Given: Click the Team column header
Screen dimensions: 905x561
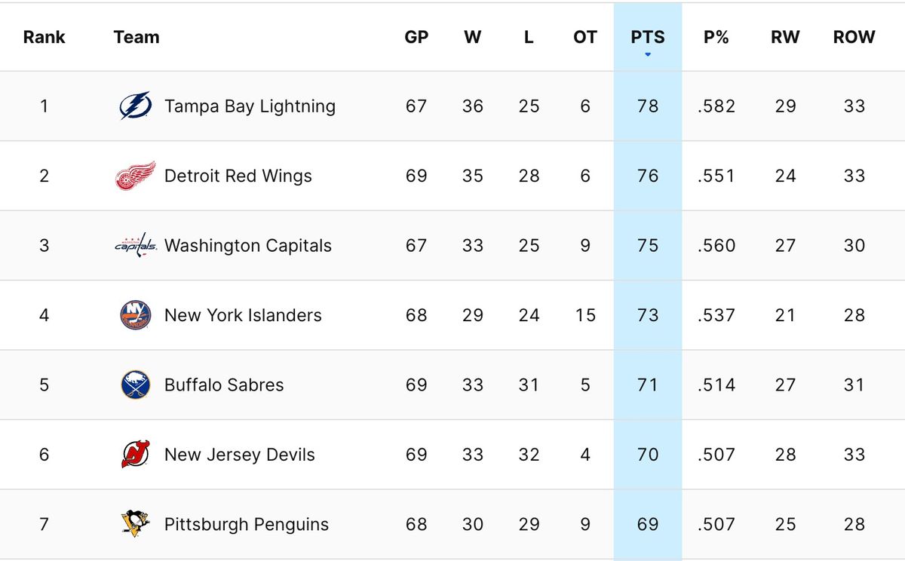Looking at the screenshot, I should [x=137, y=37].
